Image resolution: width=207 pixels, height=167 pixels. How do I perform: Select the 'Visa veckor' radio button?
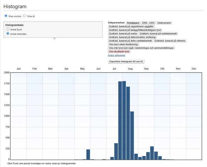[6, 16]
